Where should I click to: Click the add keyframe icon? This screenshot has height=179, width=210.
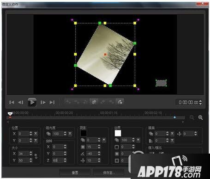(68, 102)
